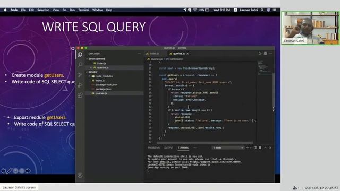The width and height of the screenshot is (340, 191).
Task: Open the Edit menu
Action: click(31, 10)
